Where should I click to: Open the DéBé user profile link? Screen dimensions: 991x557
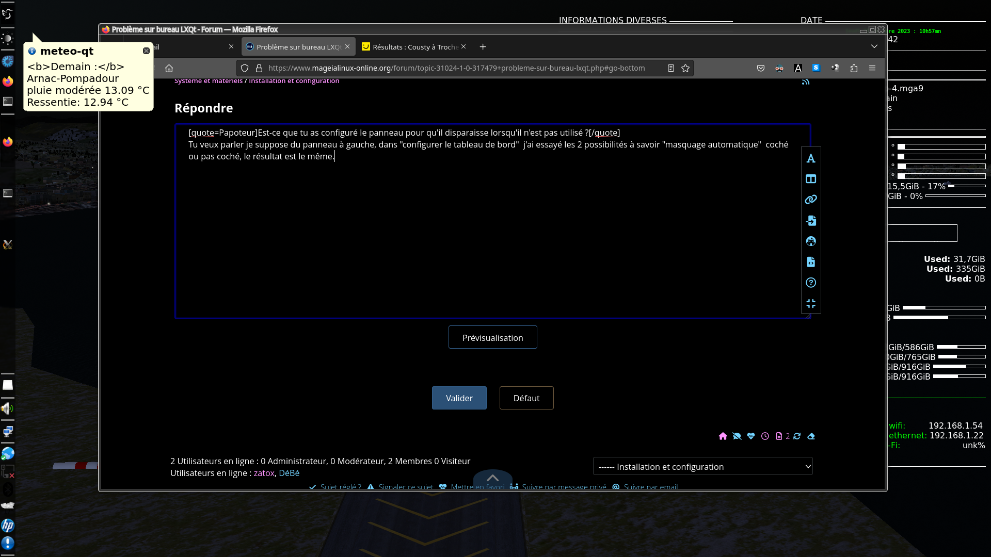pyautogui.click(x=289, y=473)
